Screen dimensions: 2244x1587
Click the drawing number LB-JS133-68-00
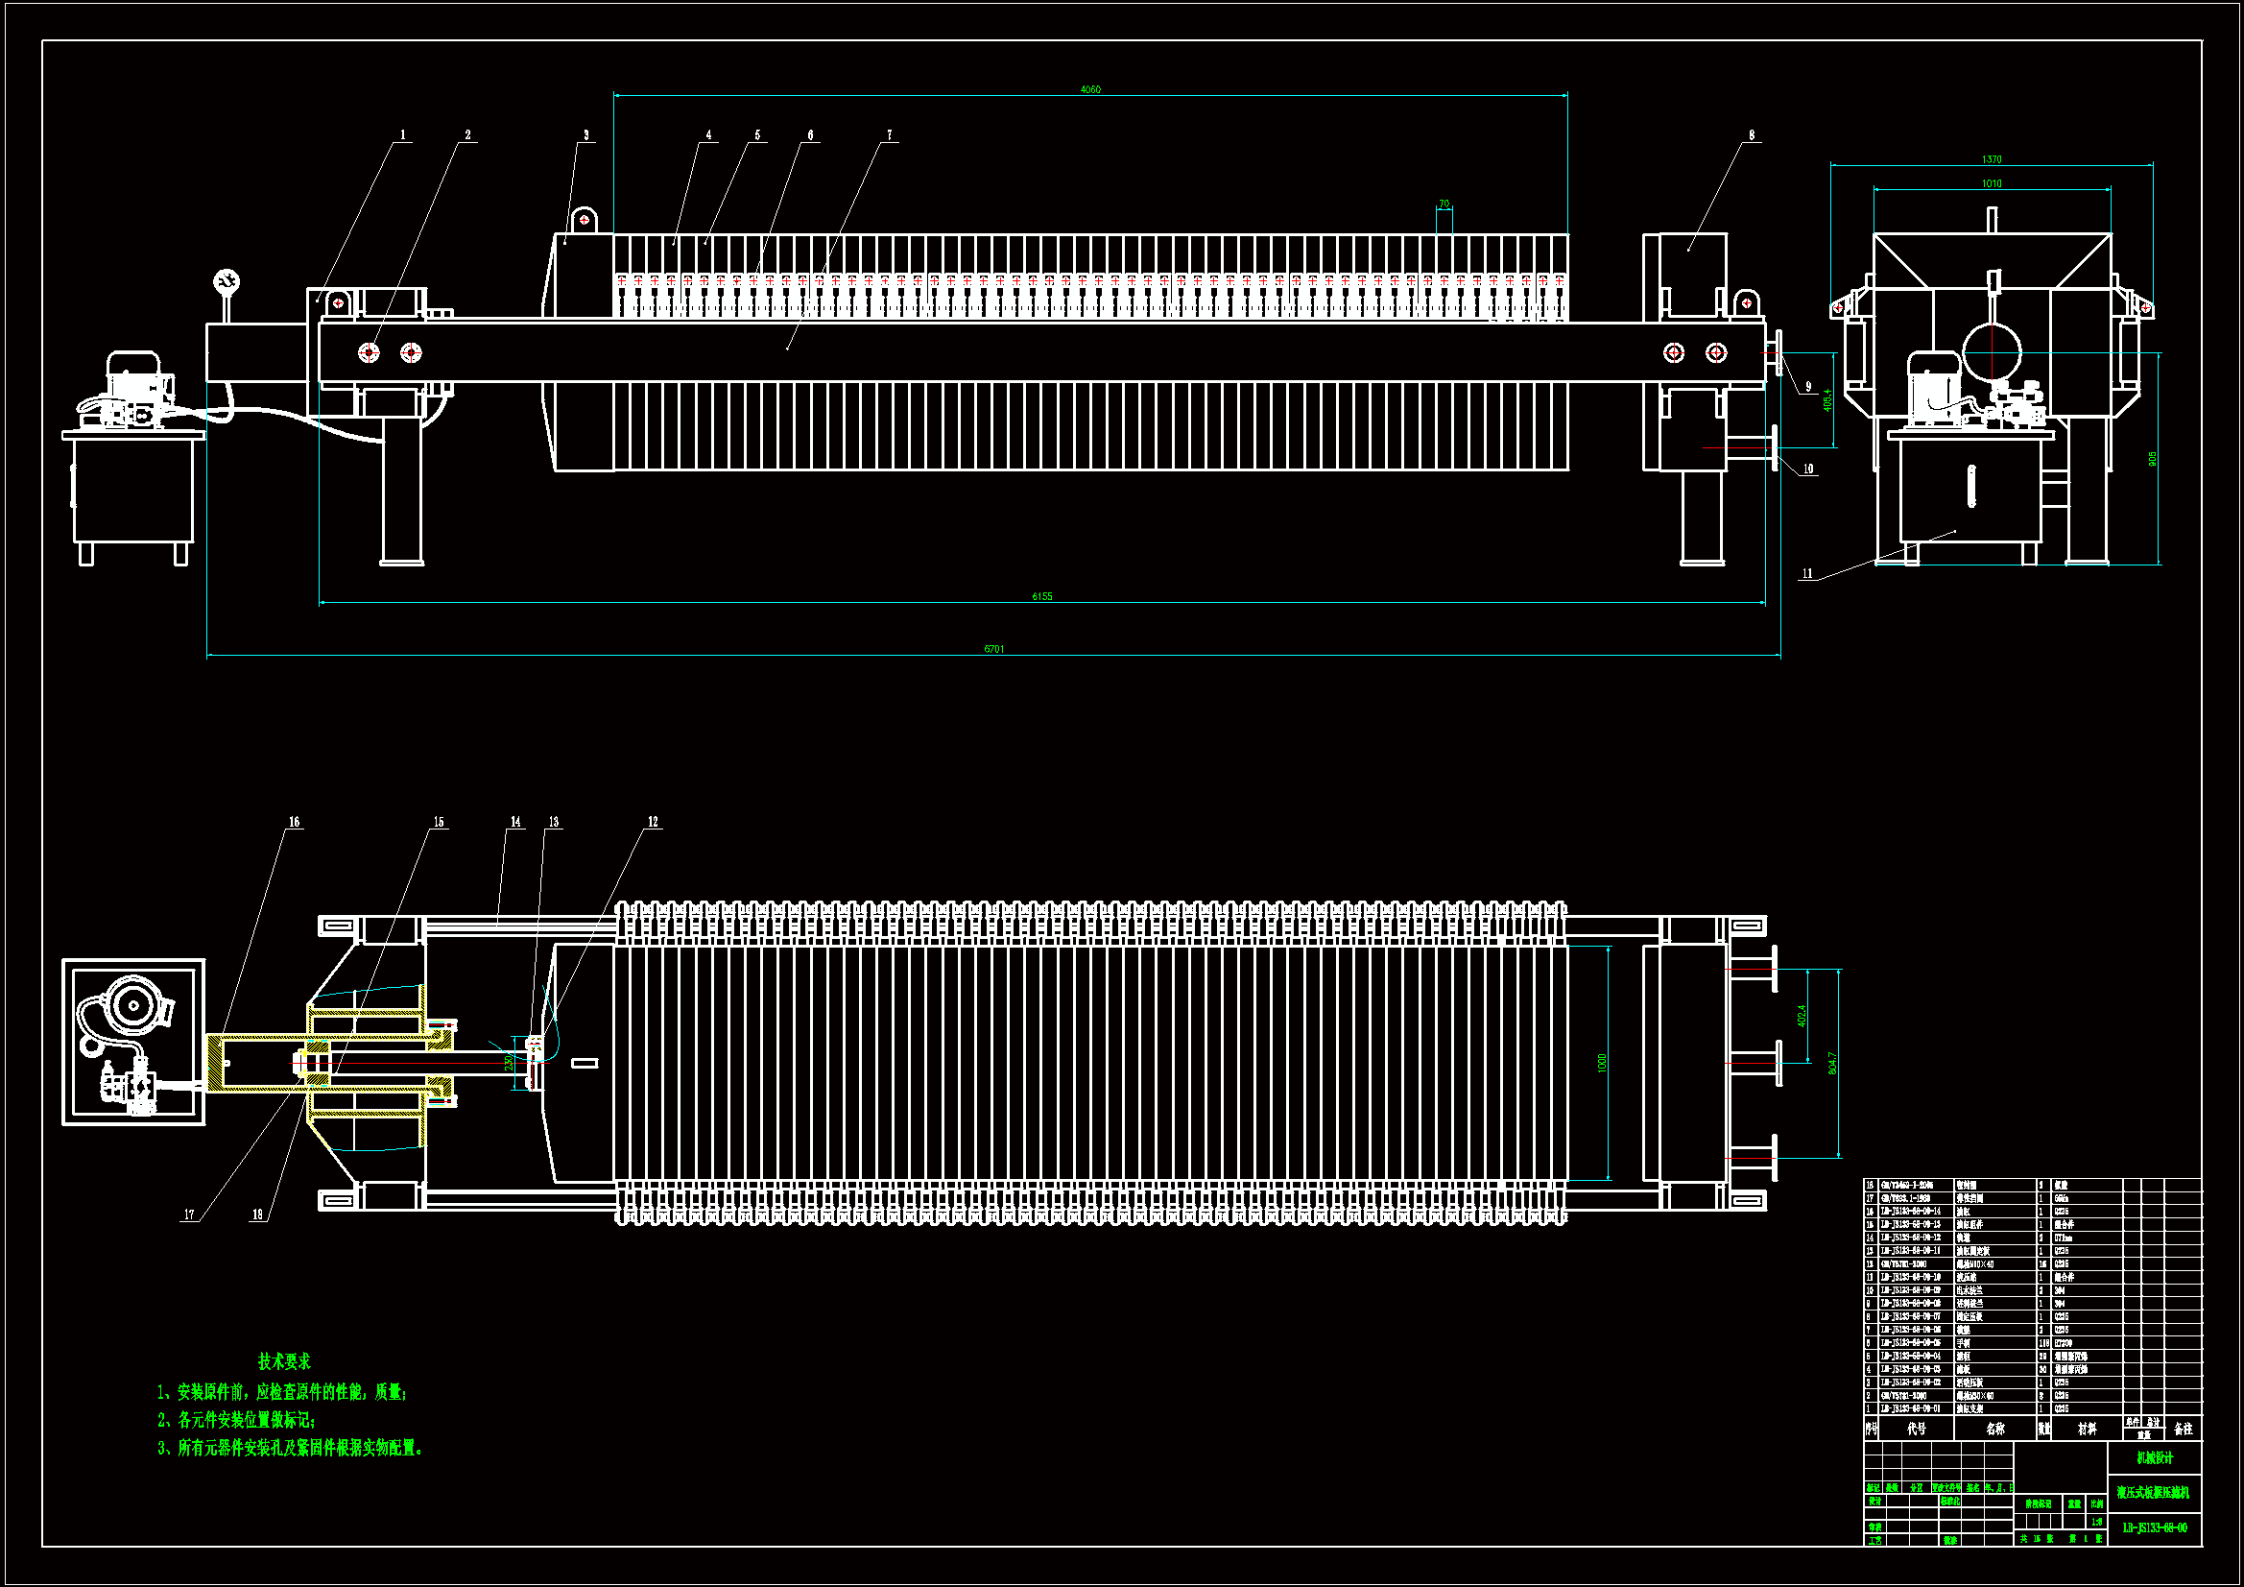point(2154,1527)
